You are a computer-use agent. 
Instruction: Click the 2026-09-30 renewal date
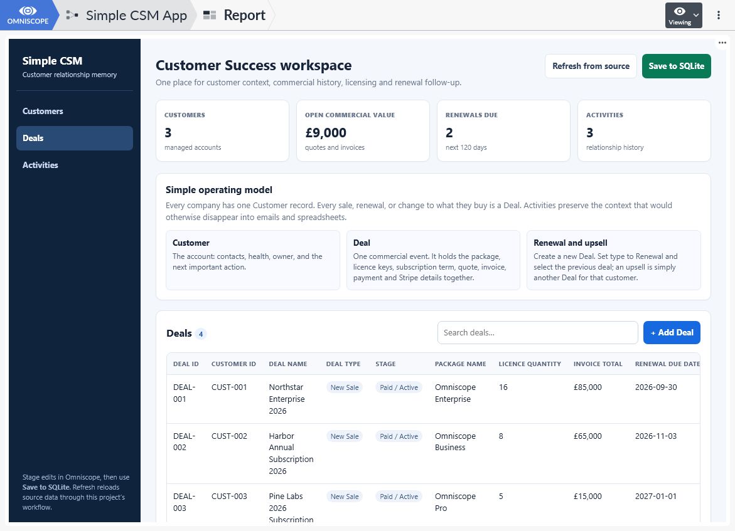(x=656, y=387)
